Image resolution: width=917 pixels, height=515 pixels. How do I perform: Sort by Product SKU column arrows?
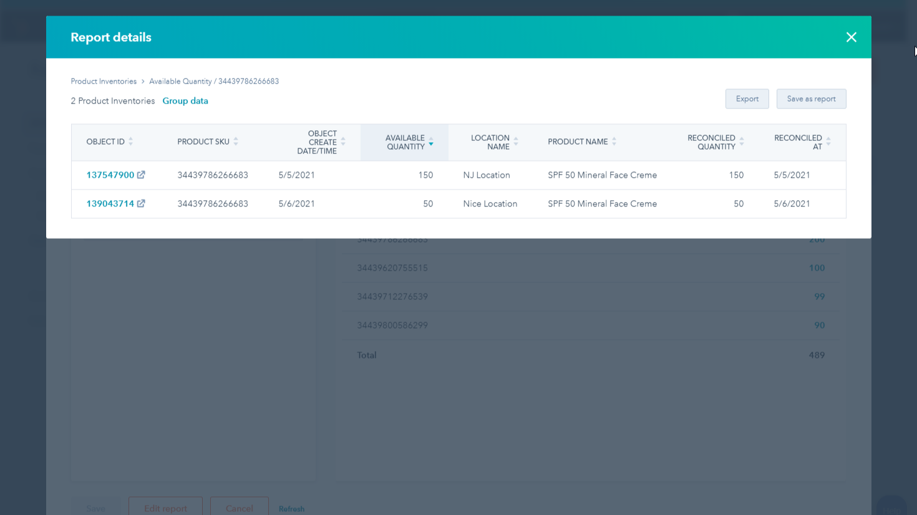[x=236, y=142]
